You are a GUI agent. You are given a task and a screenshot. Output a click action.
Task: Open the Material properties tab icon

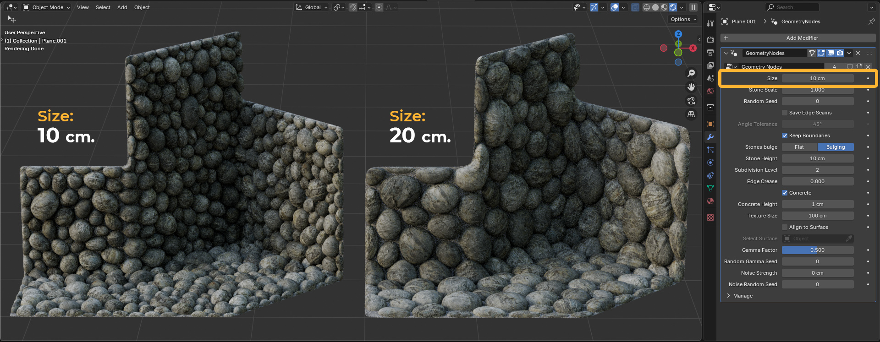(x=710, y=201)
